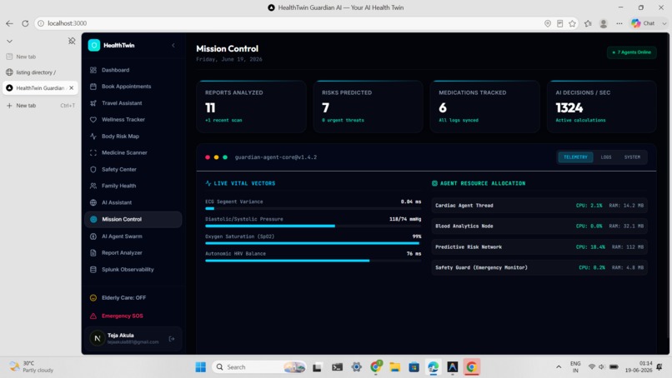Collapse the HealthTwin sidebar chevron
The width and height of the screenshot is (672, 378).
pyautogui.click(x=173, y=46)
